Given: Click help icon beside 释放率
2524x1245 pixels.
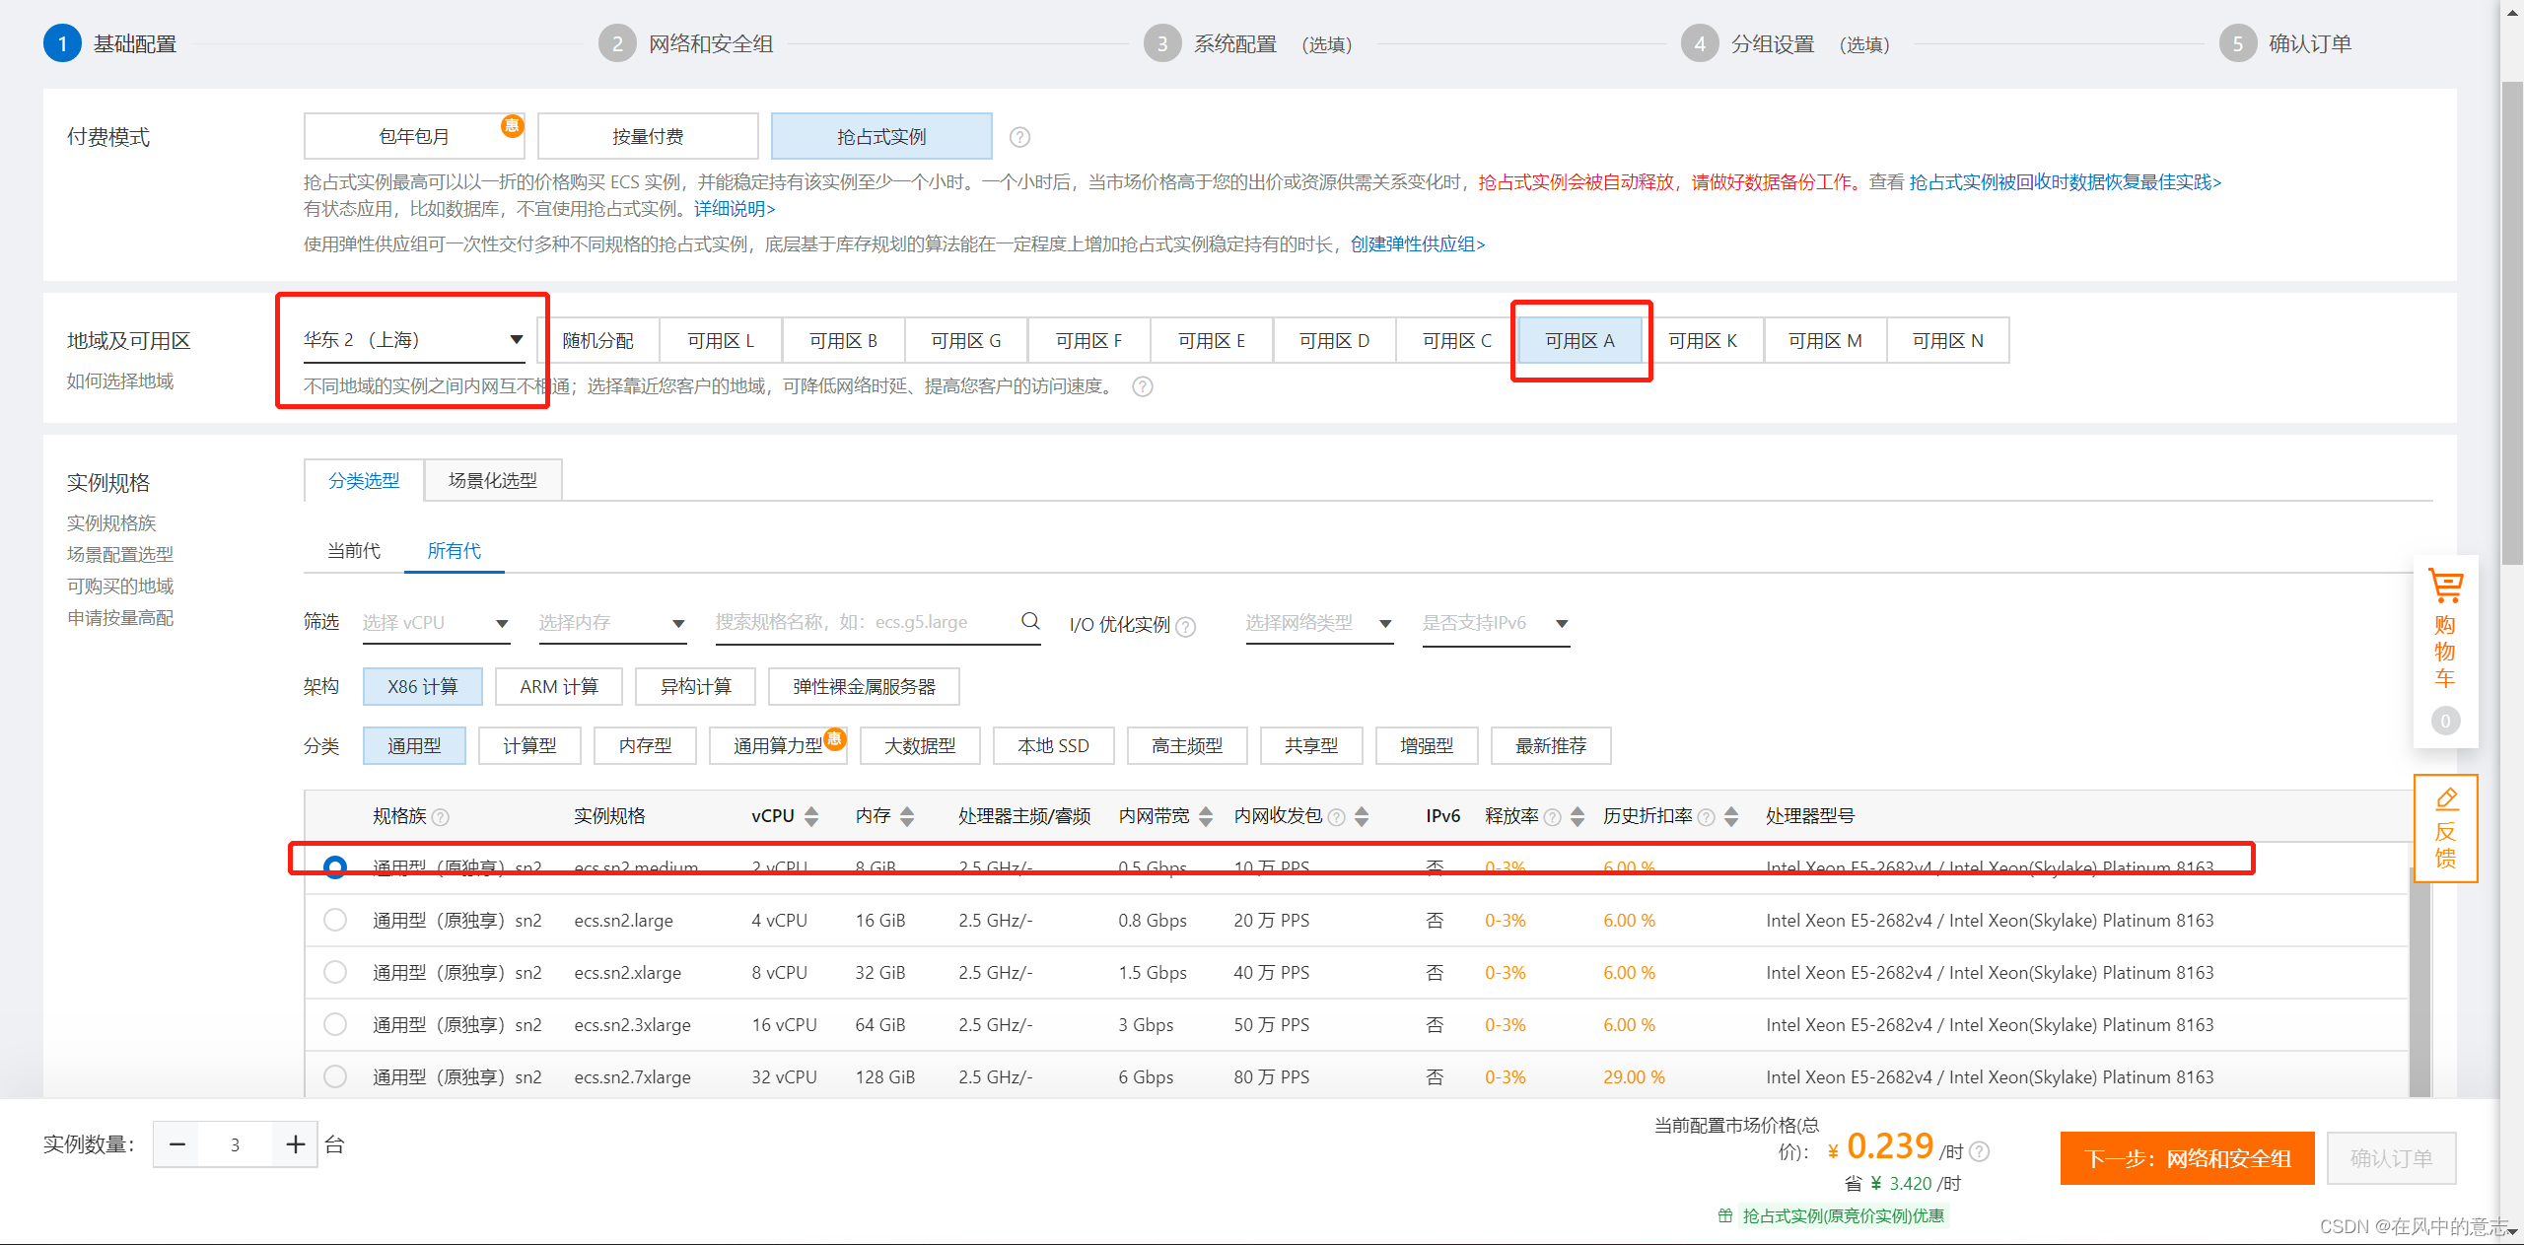Looking at the screenshot, I should [1553, 817].
